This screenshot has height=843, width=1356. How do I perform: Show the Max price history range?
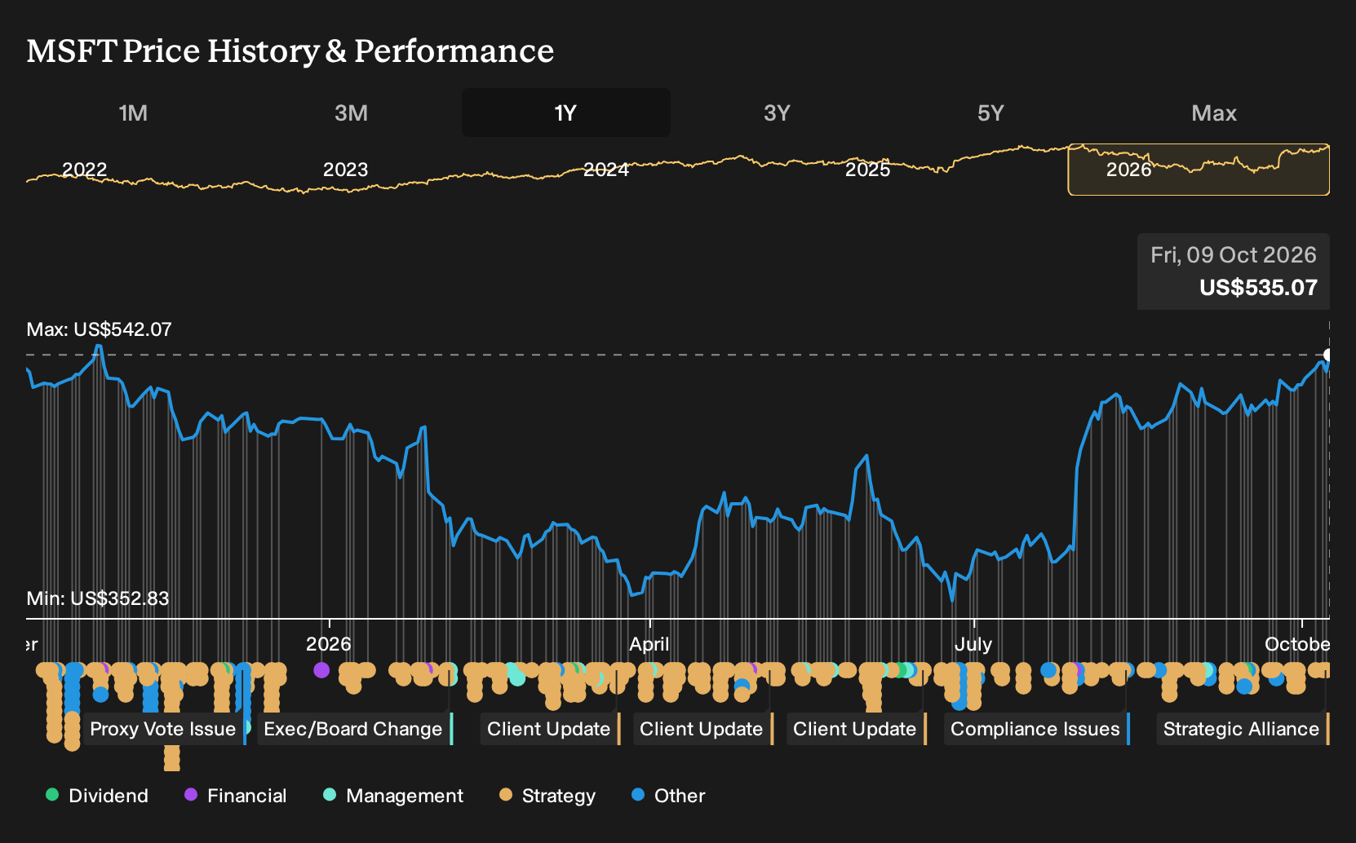pos(1214,113)
